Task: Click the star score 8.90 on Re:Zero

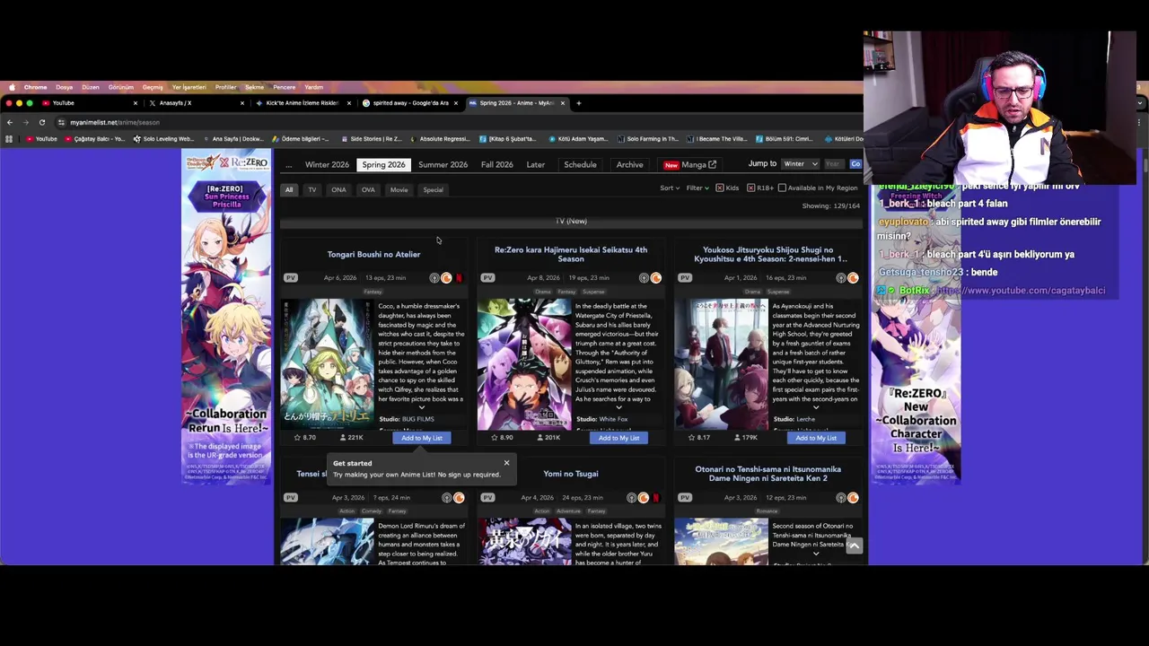Action: [x=502, y=438]
